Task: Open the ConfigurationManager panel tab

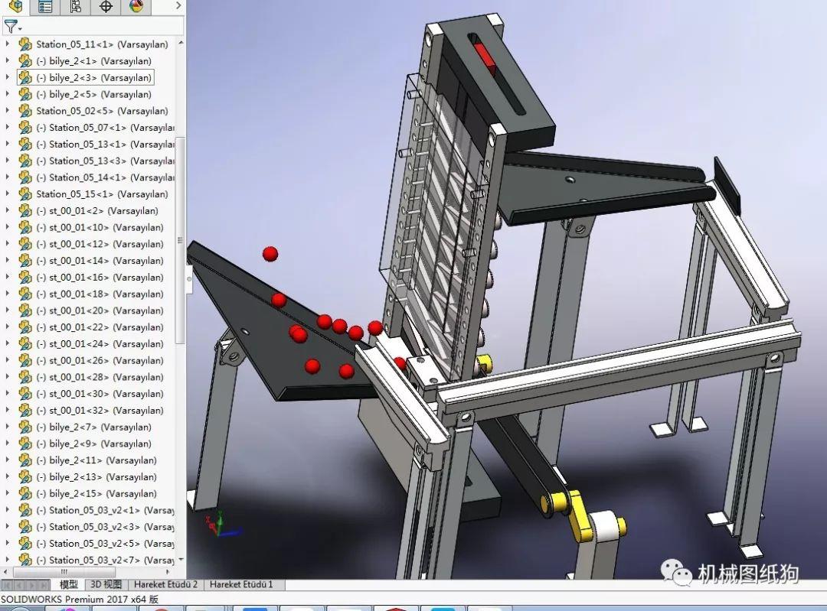Action: (x=74, y=7)
